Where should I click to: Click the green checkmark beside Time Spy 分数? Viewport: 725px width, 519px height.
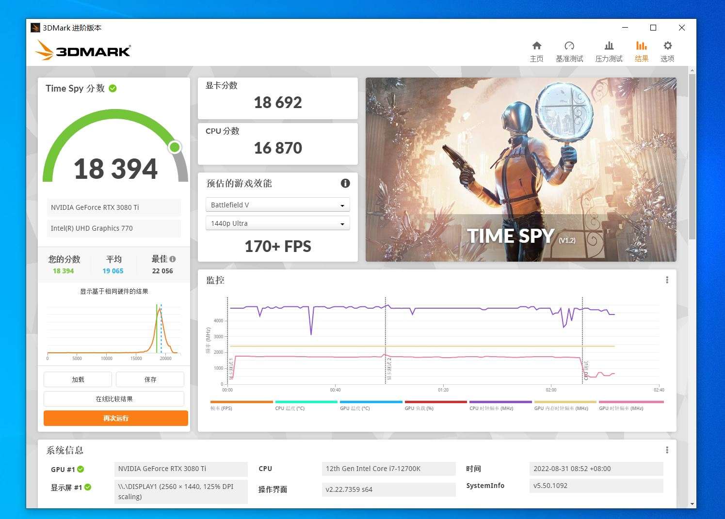pyautogui.click(x=113, y=88)
